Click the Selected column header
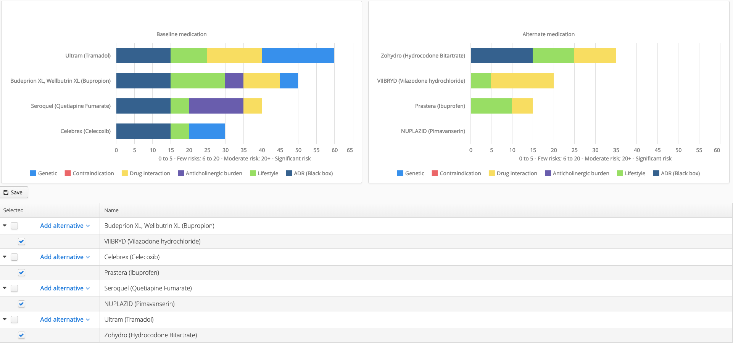 pyautogui.click(x=16, y=210)
